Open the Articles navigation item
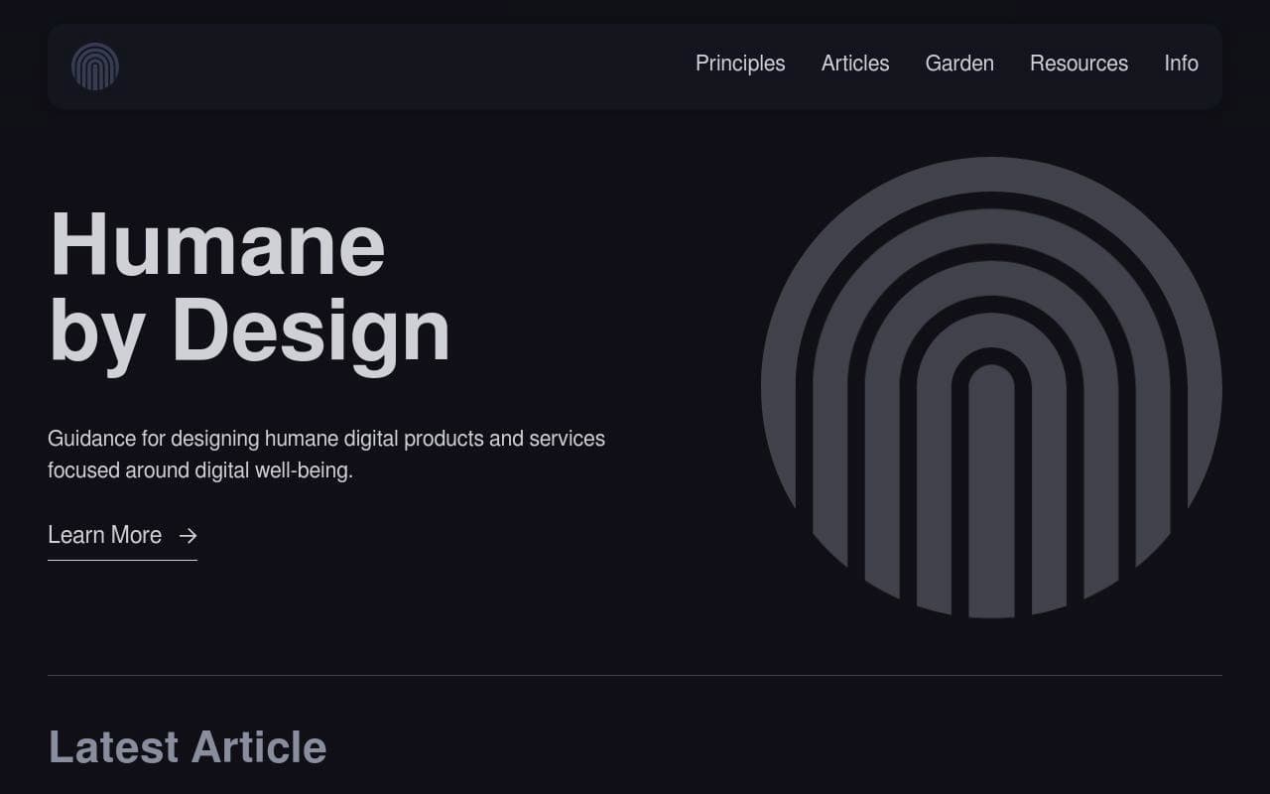 click(x=854, y=63)
